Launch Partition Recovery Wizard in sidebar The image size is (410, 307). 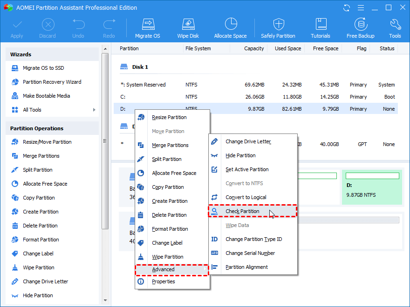[x=52, y=82]
